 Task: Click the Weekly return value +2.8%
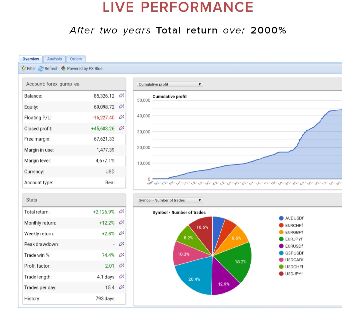point(108,234)
